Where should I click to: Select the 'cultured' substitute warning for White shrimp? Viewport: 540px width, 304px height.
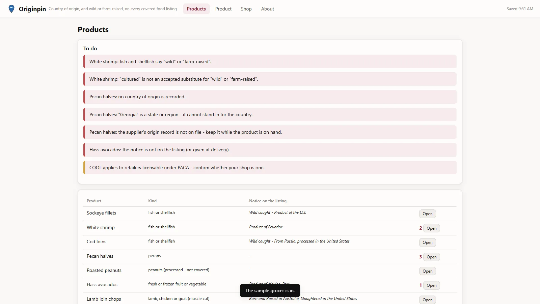pos(270,79)
